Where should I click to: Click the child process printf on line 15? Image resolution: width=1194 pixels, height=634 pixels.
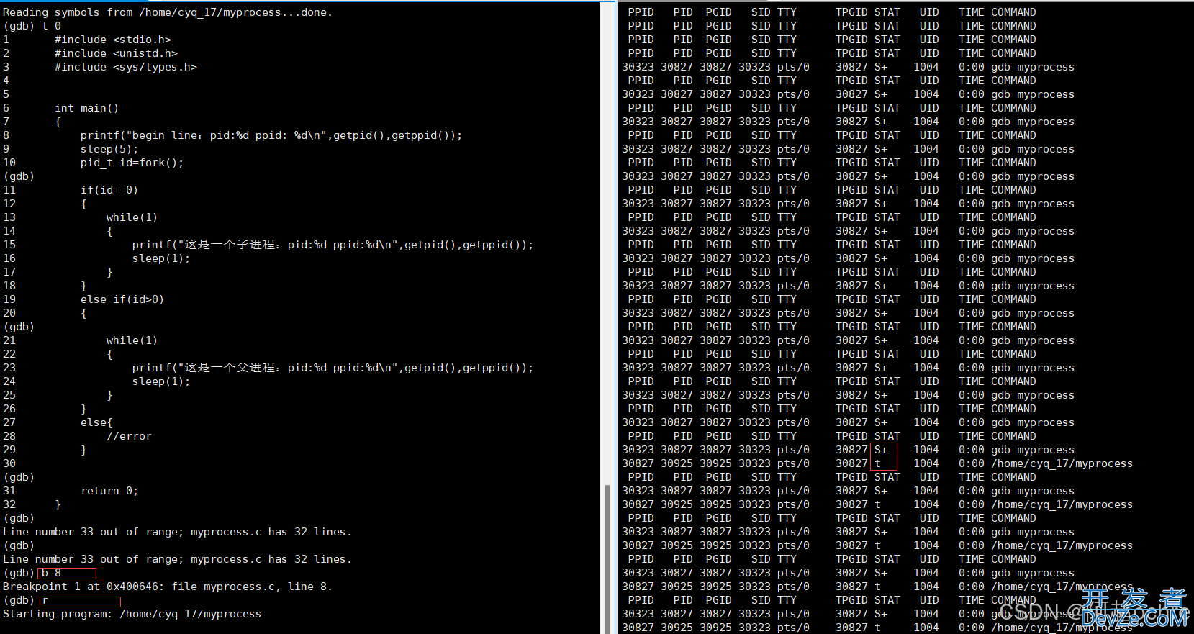333,245
